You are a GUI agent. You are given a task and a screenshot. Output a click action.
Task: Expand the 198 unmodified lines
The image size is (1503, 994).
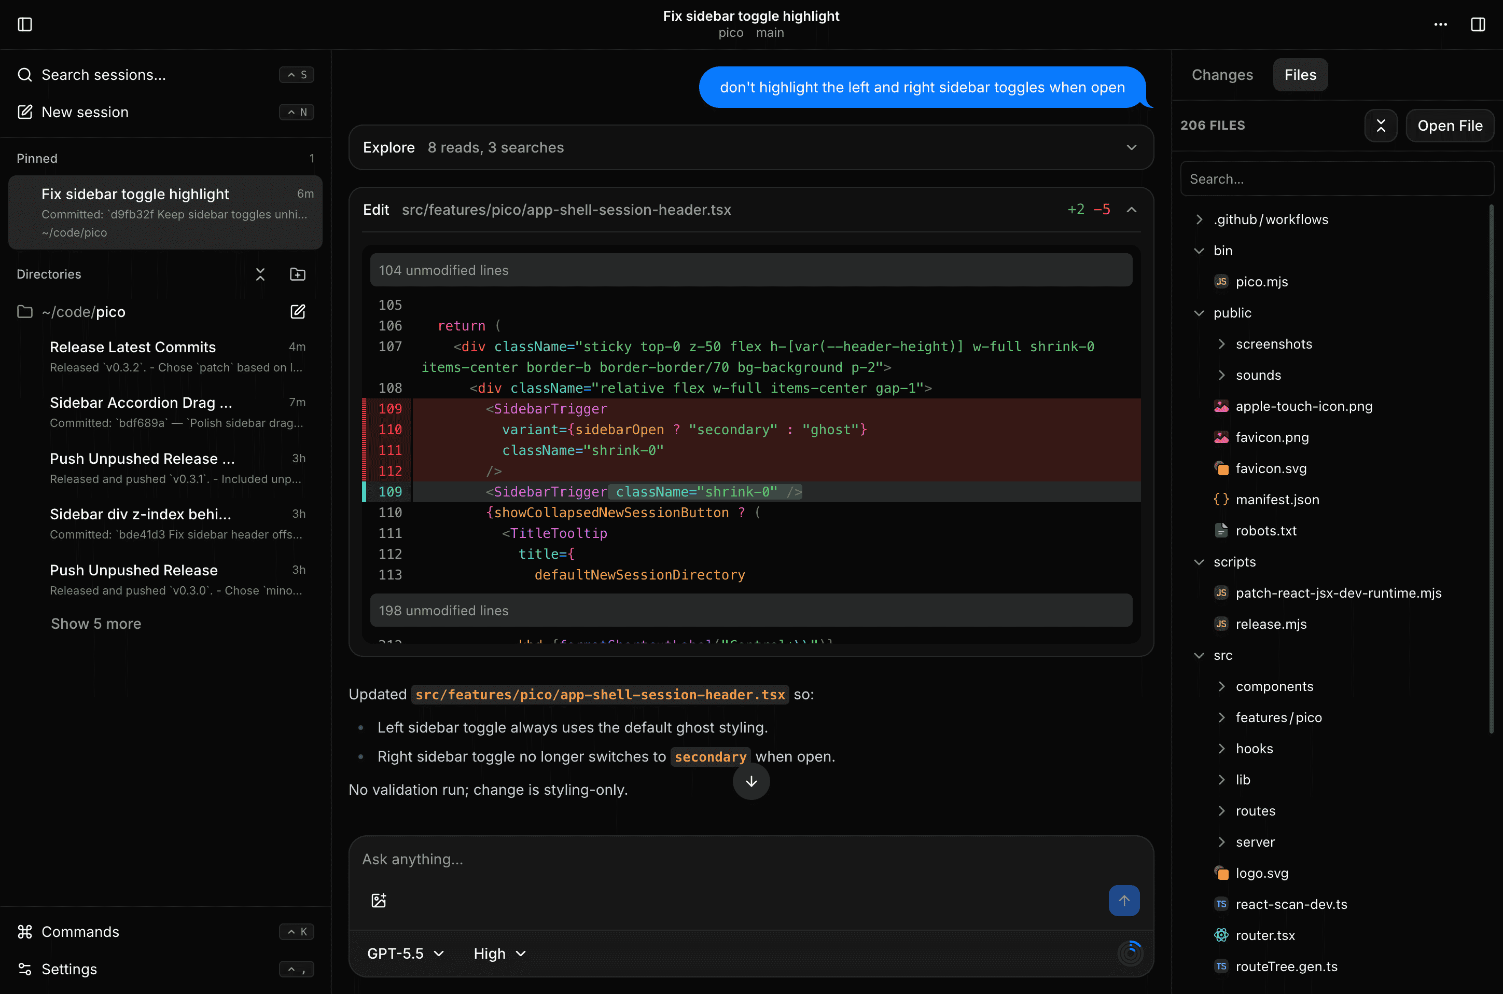pyautogui.click(x=751, y=611)
